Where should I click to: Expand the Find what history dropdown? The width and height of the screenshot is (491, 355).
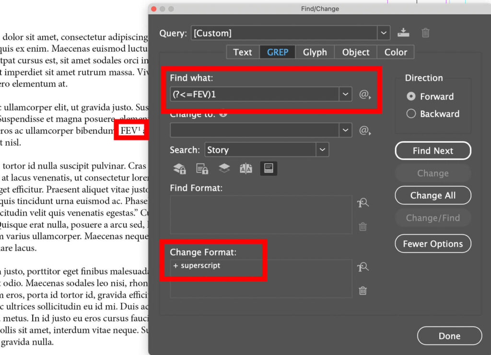tap(346, 94)
